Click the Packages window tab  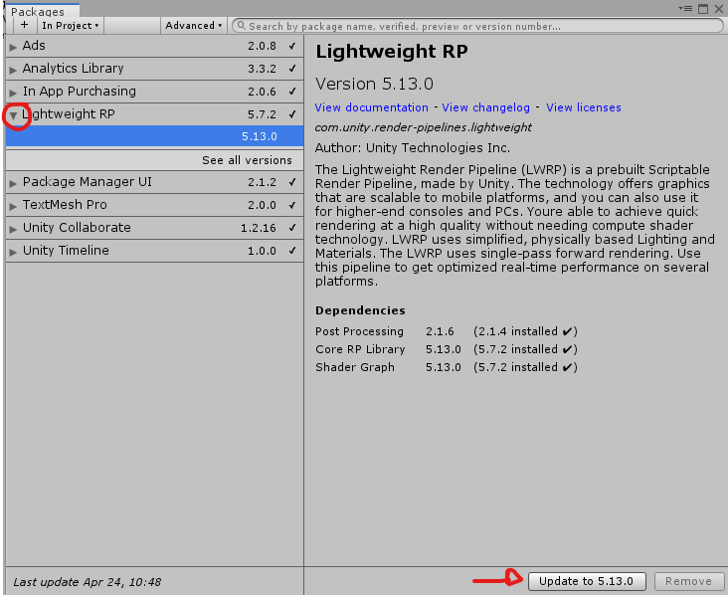pos(43,10)
